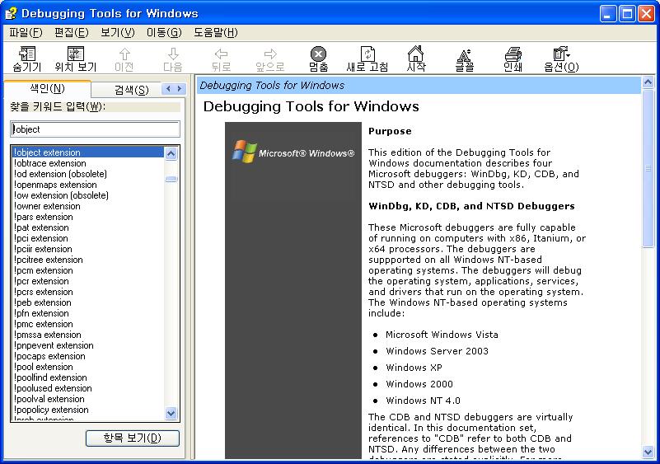660x464 pixels.
Task: Open the 도움말(H) menu
Action: (x=216, y=32)
